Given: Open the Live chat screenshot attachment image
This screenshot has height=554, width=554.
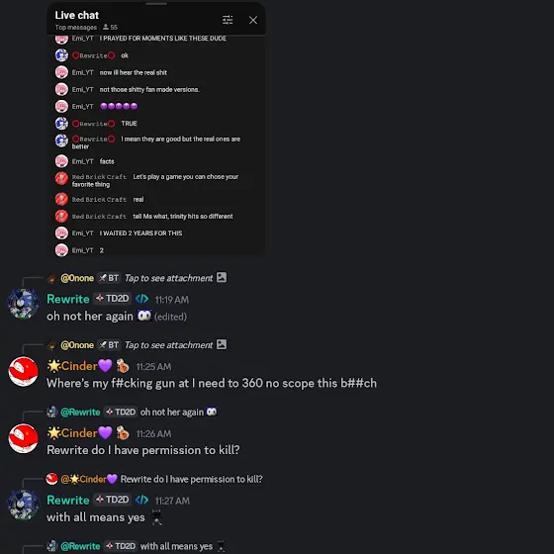Looking at the screenshot, I should pos(156,129).
